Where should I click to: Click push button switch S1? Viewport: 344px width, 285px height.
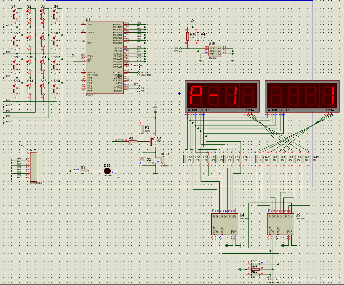pos(15,16)
